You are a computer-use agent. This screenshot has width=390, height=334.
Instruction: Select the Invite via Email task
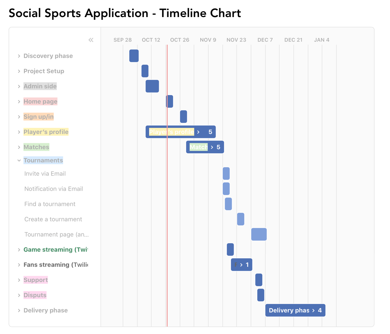pyautogui.click(x=45, y=174)
